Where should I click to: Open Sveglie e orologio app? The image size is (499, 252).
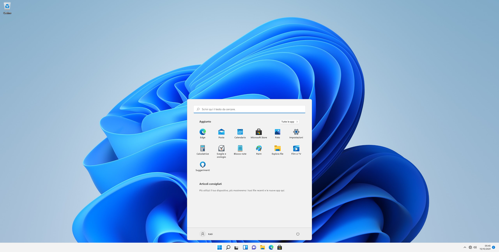pos(221,152)
